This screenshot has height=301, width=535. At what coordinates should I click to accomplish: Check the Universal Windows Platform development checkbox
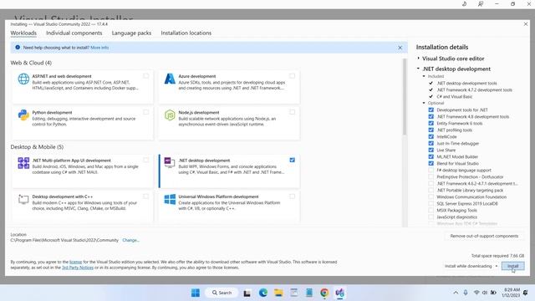(x=292, y=196)
